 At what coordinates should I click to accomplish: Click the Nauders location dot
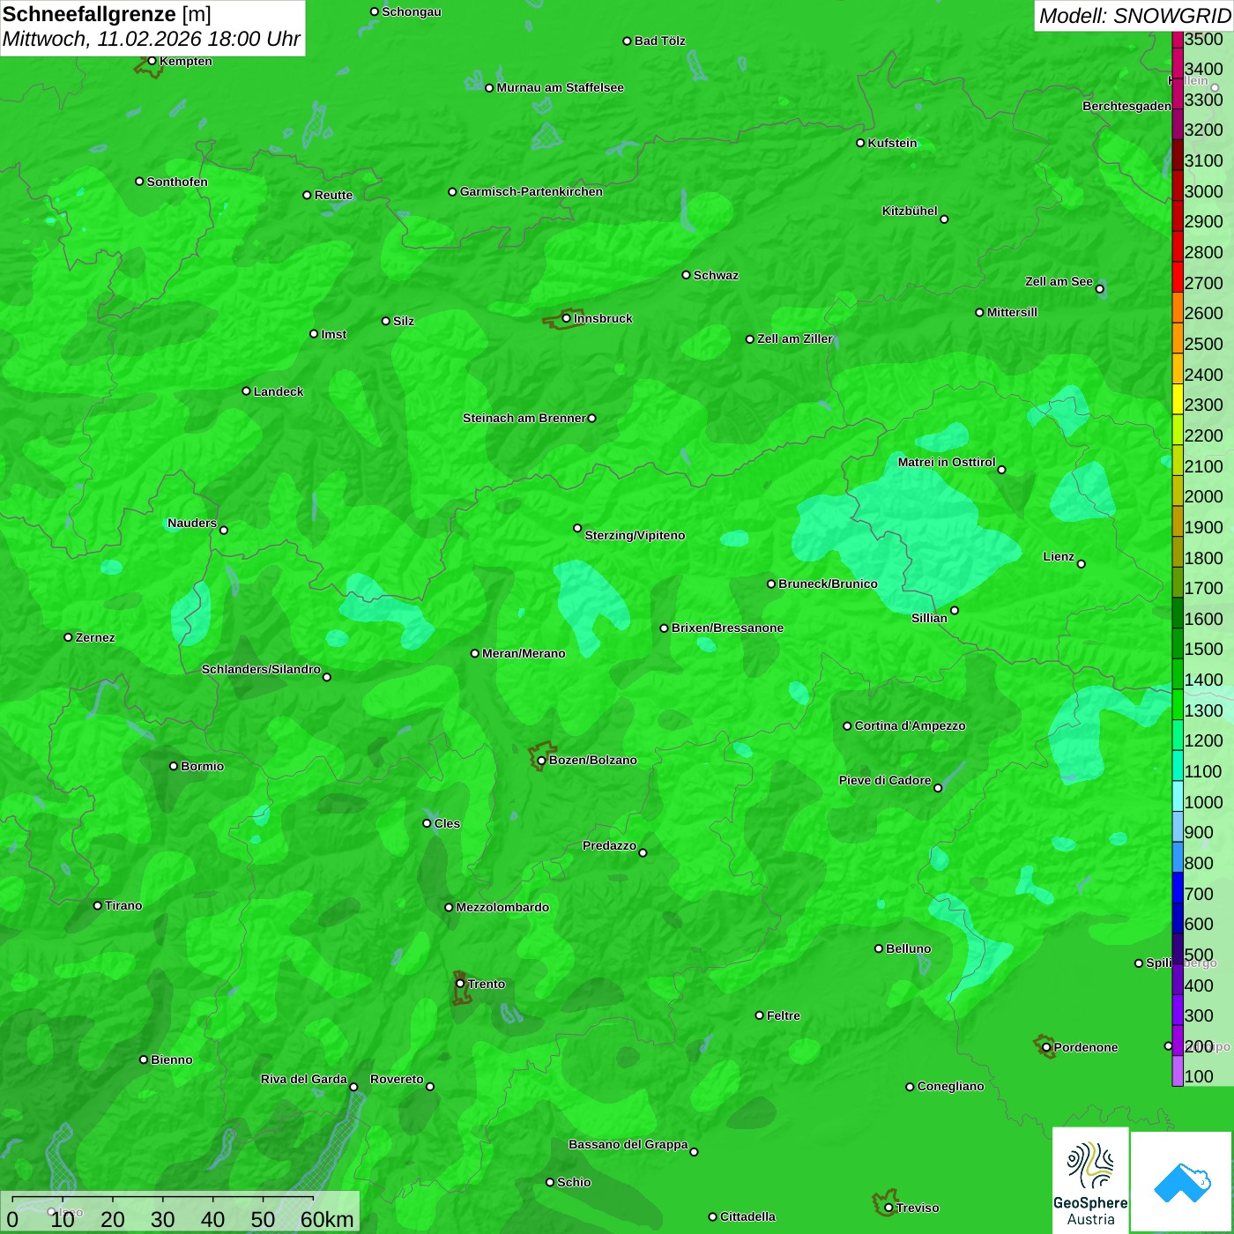point(224,531)
